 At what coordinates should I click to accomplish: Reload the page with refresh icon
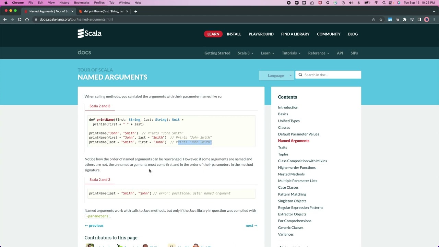20,20
